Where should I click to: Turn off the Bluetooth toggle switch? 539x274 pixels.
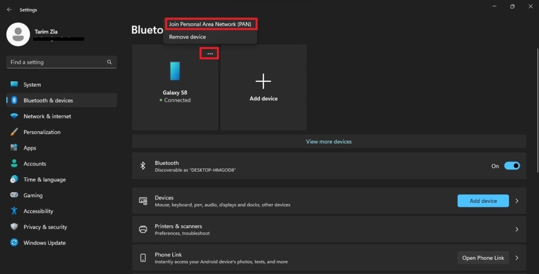pyautogui.click(x=511, y=166)
